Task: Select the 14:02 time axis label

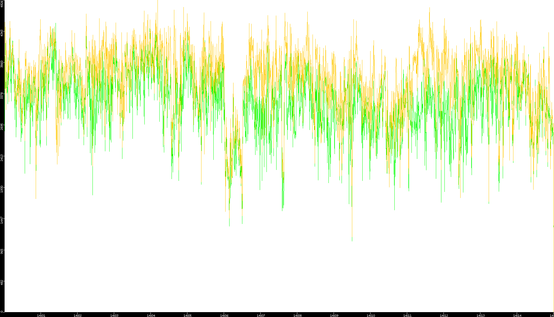Action: click(78, 315)
